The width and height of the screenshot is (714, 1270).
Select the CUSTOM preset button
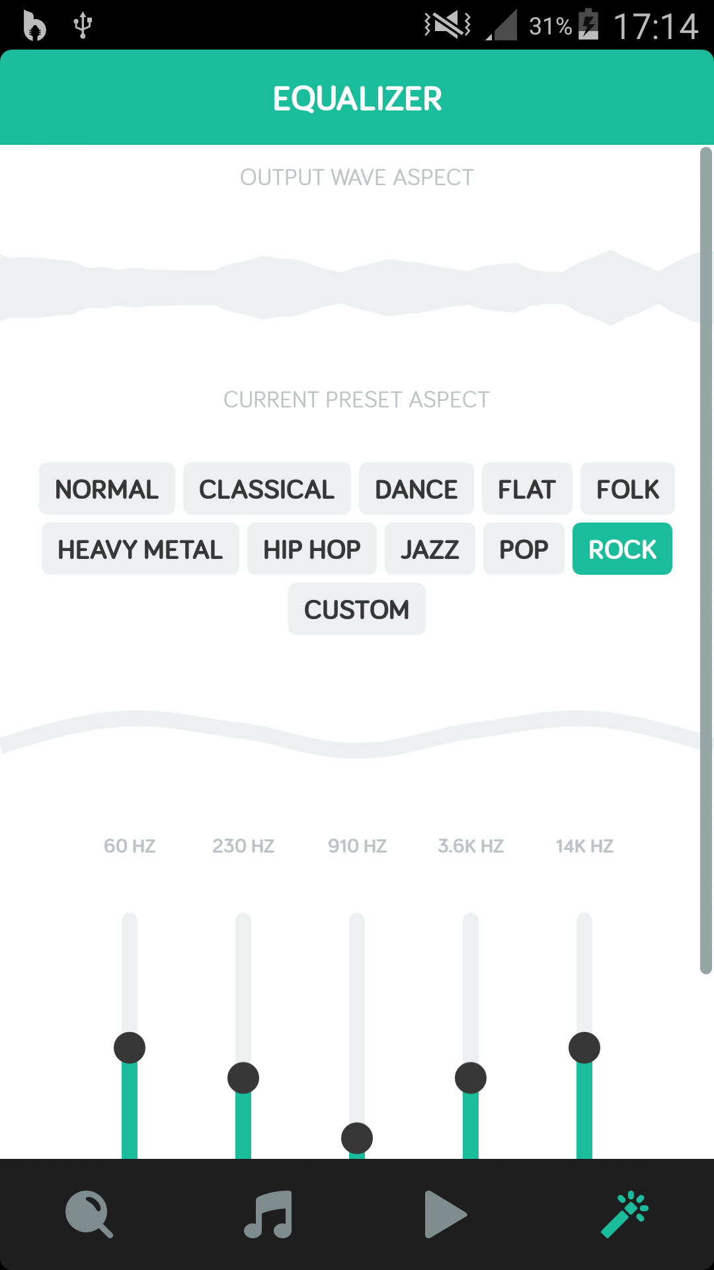pos(357,609)
